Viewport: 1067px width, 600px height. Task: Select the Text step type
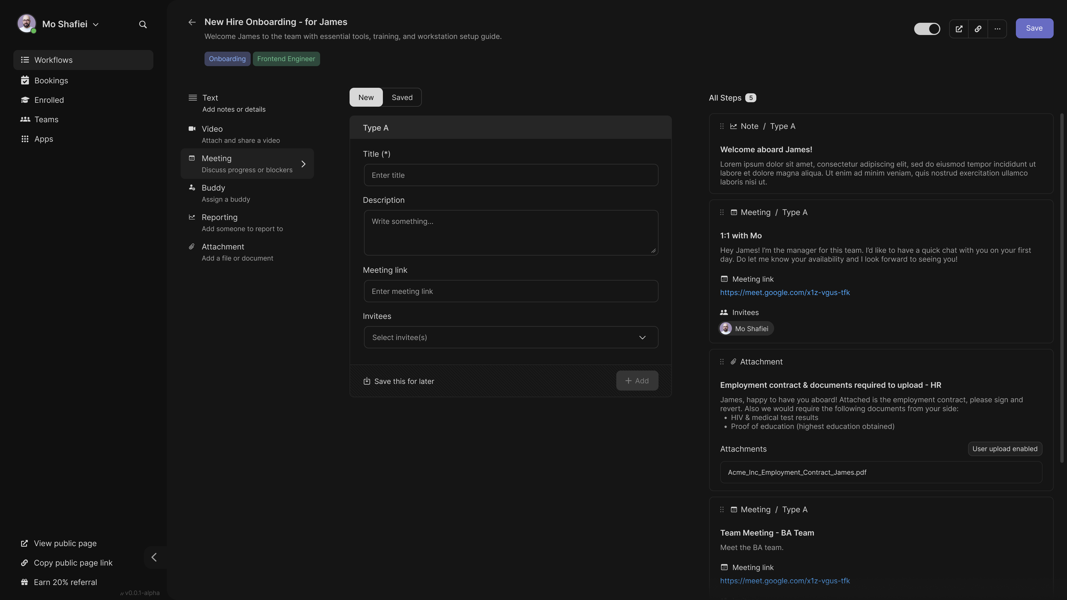[247, 103]
